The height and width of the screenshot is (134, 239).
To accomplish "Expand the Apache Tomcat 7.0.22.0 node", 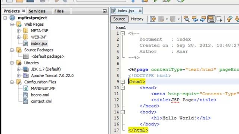I will (19, 76).
